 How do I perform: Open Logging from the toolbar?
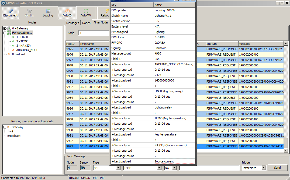tap(48, 11)
